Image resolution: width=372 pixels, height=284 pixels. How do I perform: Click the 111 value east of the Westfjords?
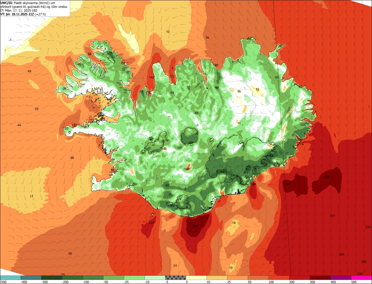pyautogui.click(x=123, y=63)
